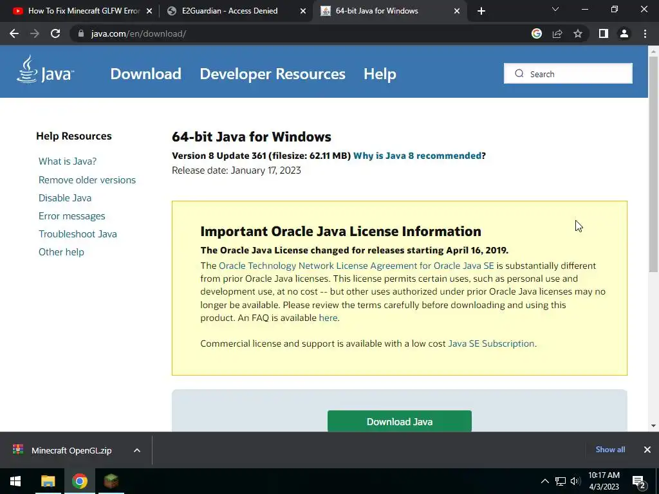Viewport: 659px width, 494px height.
Task: Click the scrollbar down arrow
Action: pos(653,426)
